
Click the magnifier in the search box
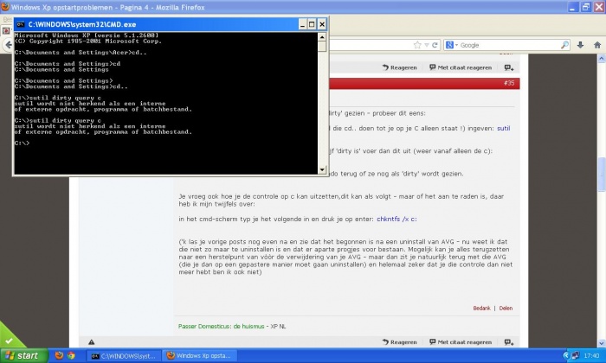(564, 45)
